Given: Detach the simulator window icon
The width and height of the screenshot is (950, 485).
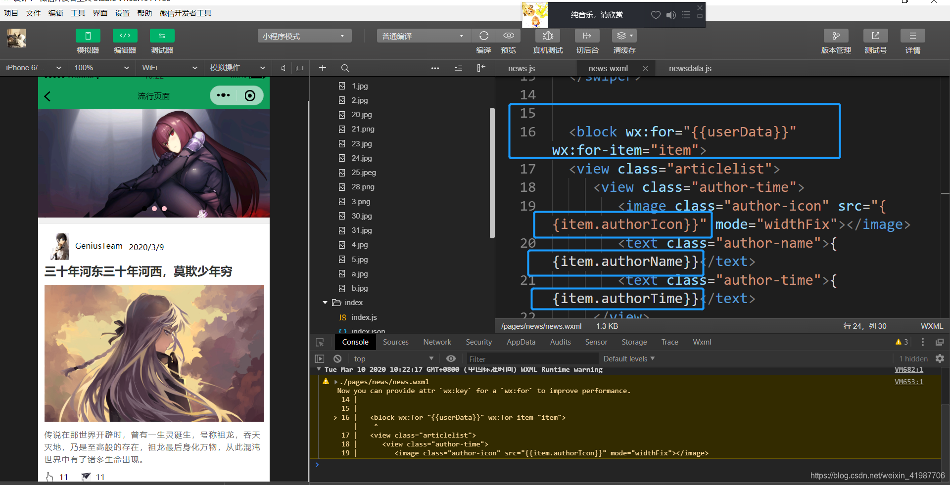Looking at the screenshot, I should 299,68.
